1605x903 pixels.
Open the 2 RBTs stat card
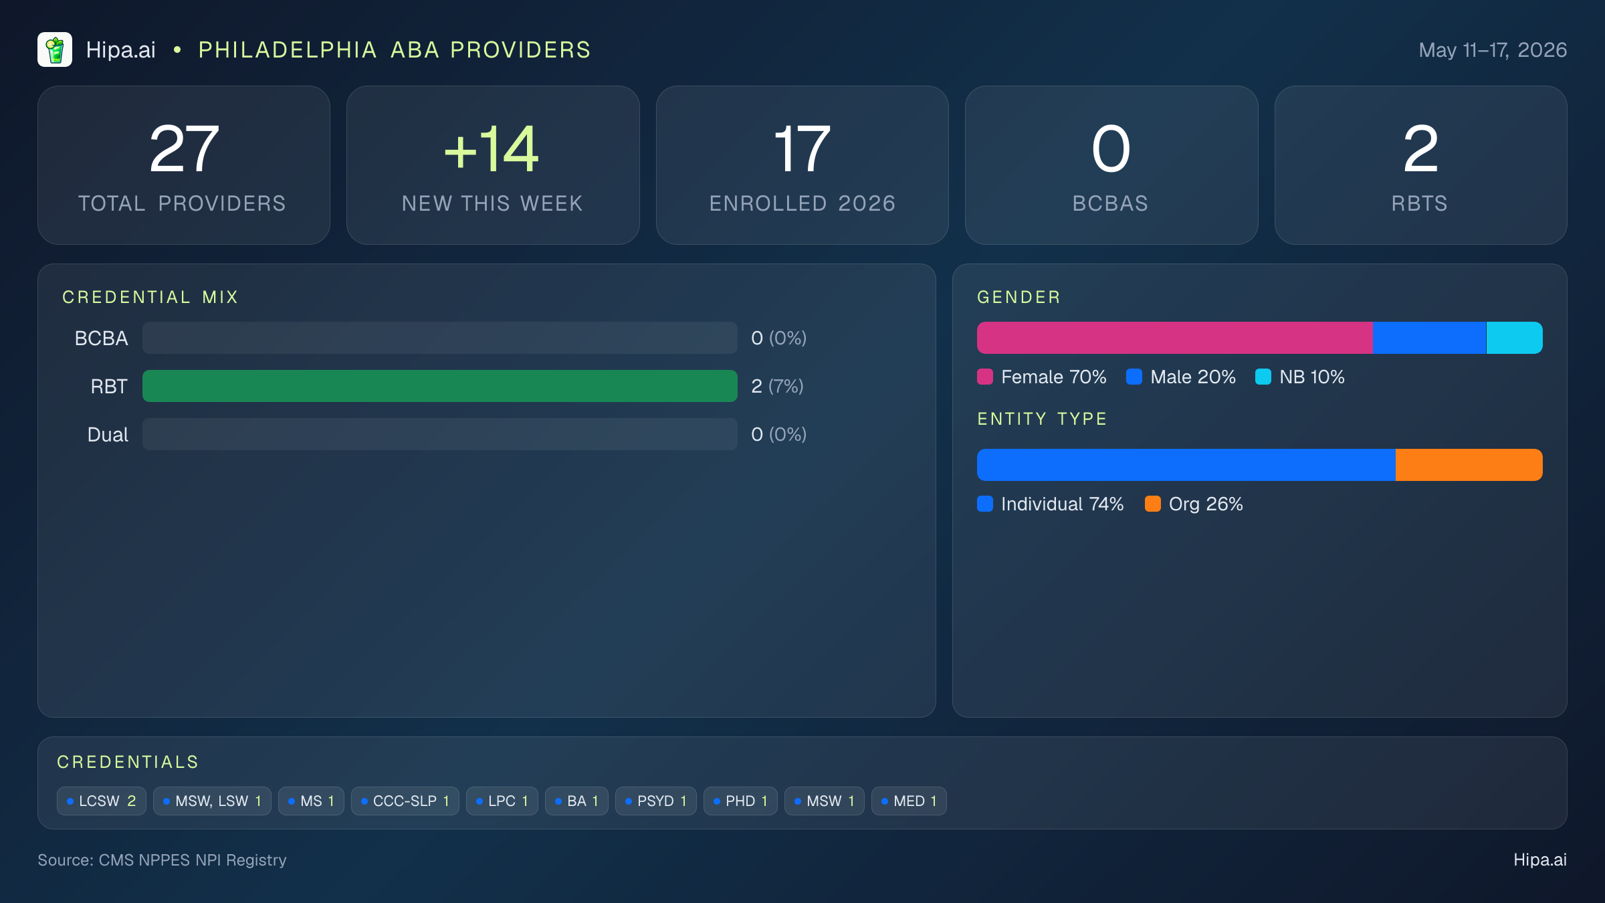click(x=1420, y=165)
